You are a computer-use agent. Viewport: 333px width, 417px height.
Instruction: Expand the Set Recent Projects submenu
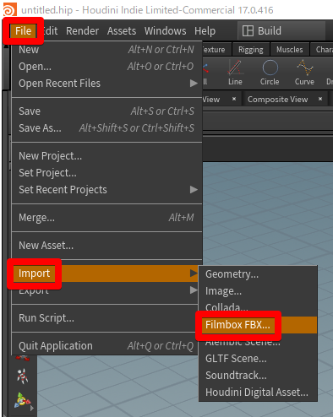click(107, 190)
